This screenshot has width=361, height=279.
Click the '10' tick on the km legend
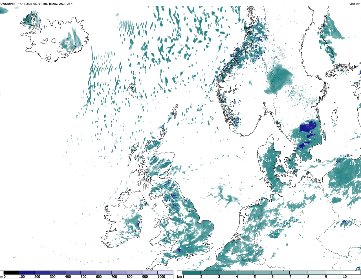tap(345, 277)
